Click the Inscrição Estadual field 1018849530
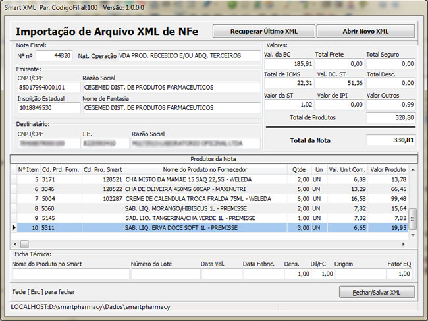Image resolution: width=428 pixels, height=321 pixels. (x=49, y=108)
